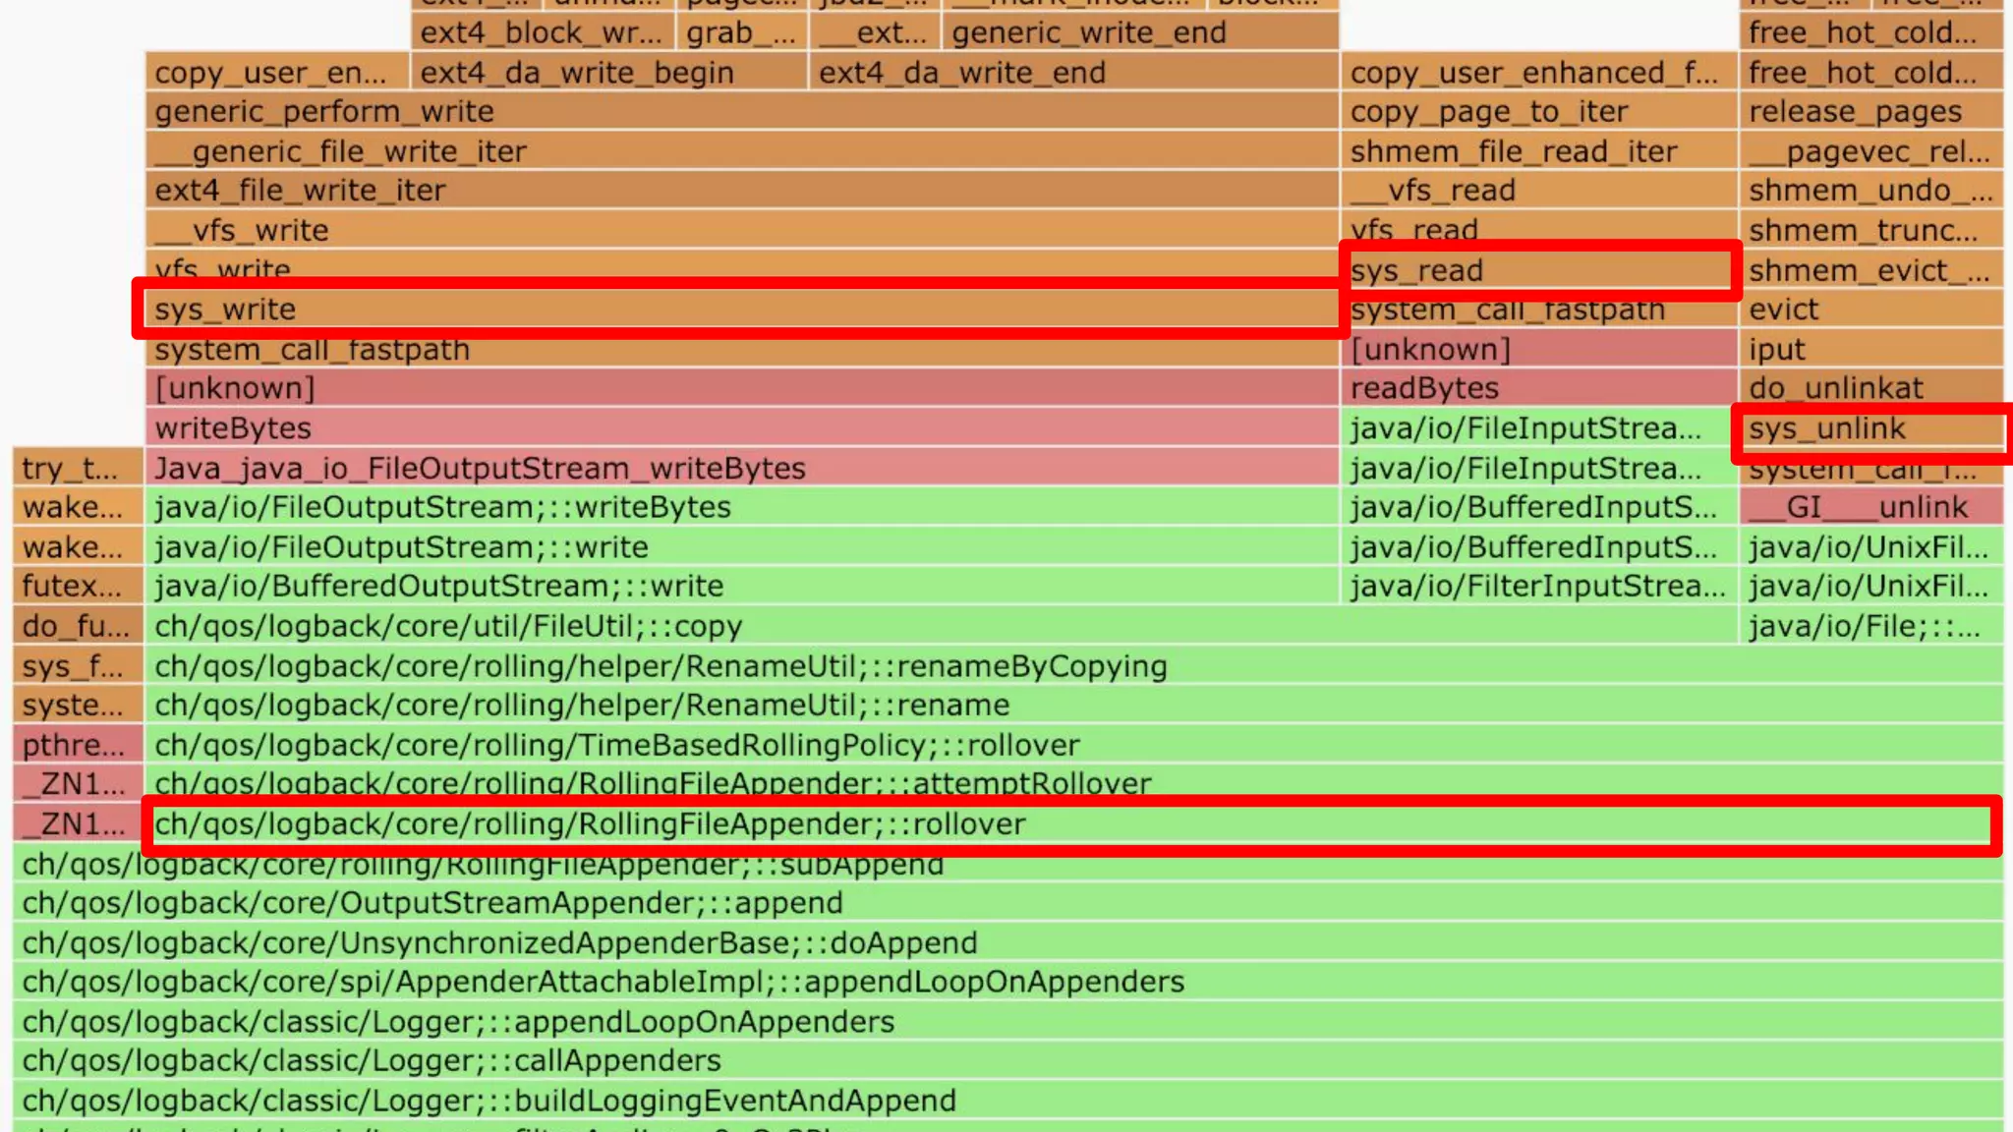Select copy_user_enhanced_f... frame

(1539, 72)
